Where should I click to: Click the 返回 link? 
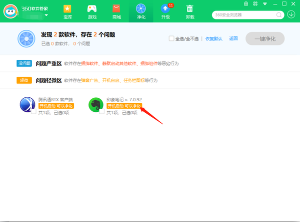point(233,38)
